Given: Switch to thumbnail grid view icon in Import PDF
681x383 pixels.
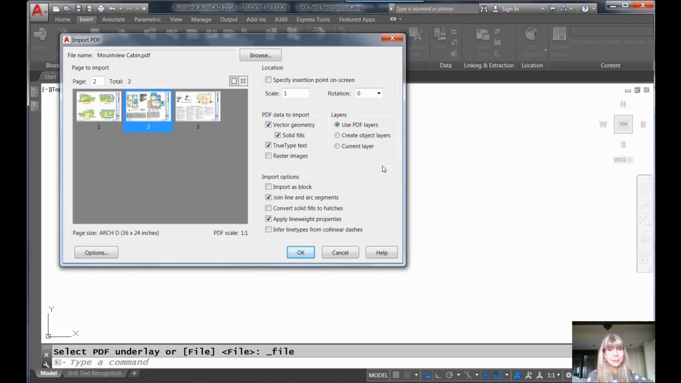Looking at the screenshot, I should (x=243, y=81).
